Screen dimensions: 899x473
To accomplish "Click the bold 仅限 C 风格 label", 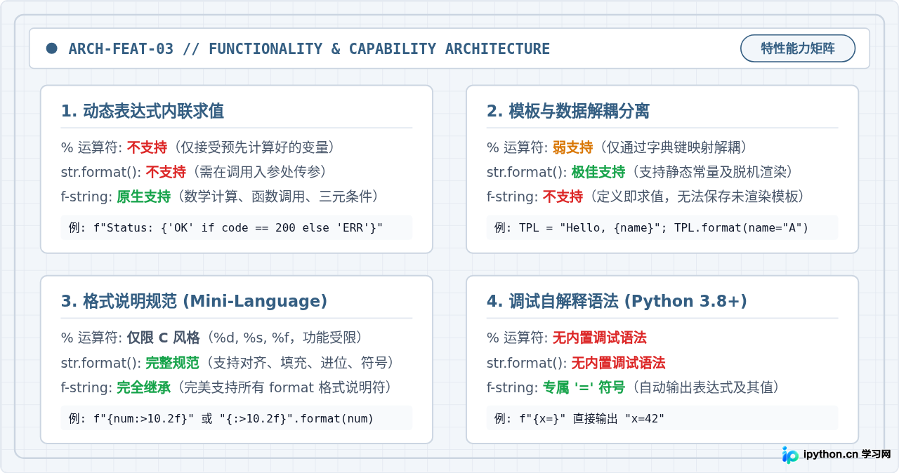I will click(x=164, y=338).
